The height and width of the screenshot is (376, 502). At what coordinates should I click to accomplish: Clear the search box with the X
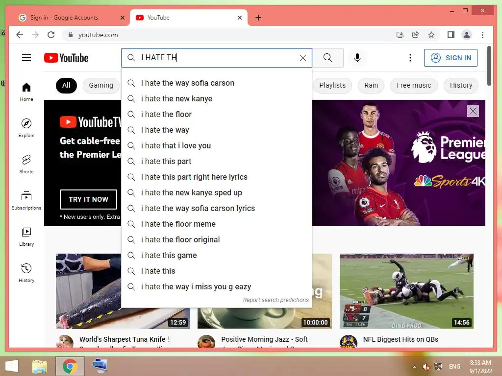[x=303, y=58]
